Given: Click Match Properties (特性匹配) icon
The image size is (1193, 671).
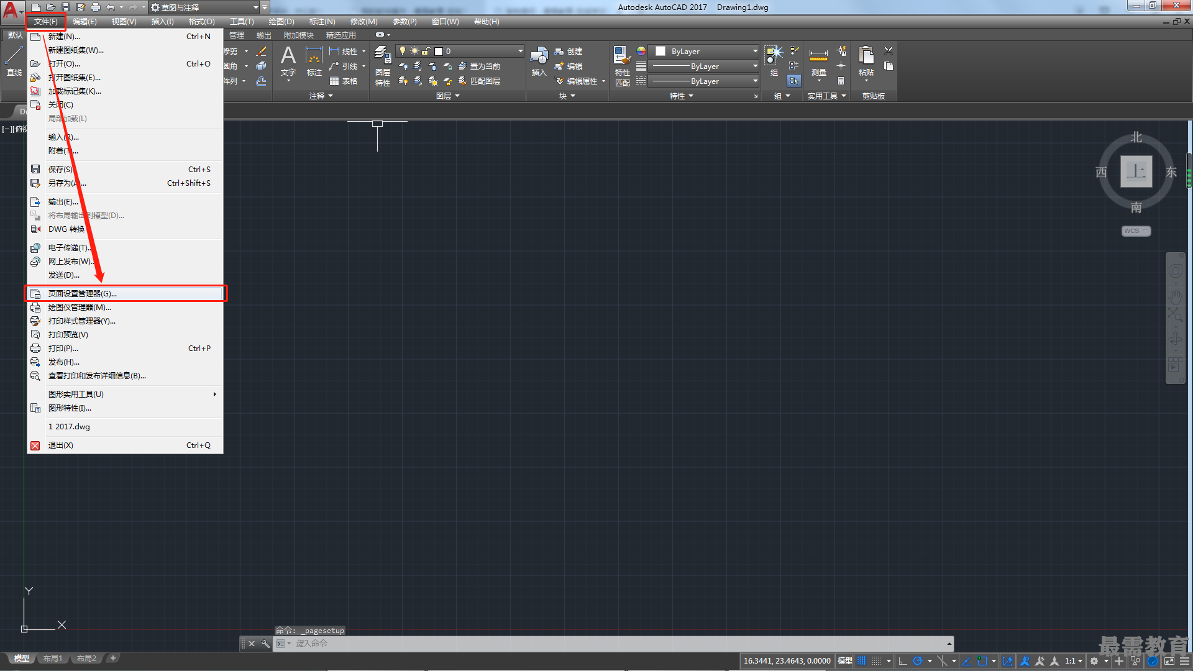Looking at the screenshot, I should coord(623,66).
